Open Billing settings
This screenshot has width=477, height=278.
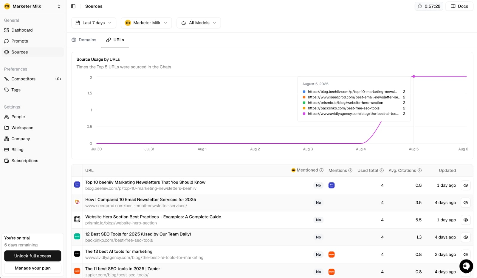(33, 150)
